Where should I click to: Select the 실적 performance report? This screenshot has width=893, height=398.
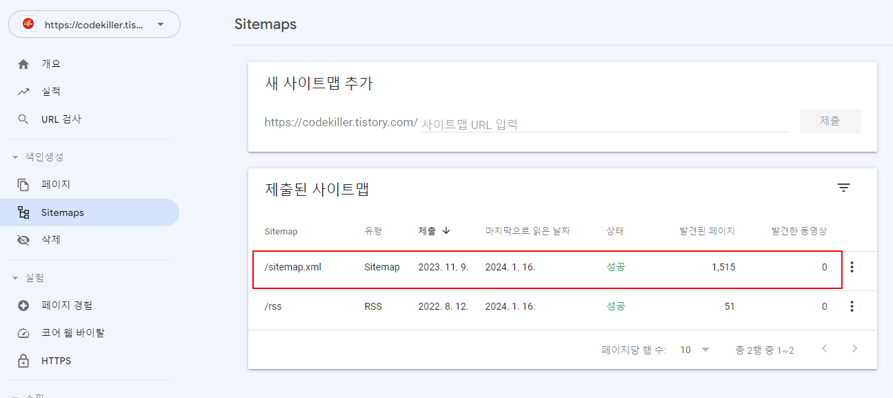tap(53, 91)
